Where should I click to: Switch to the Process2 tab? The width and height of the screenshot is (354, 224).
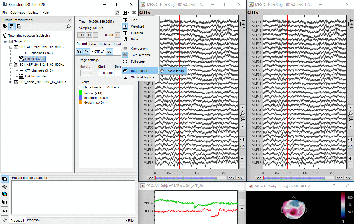tap(34, 220)
